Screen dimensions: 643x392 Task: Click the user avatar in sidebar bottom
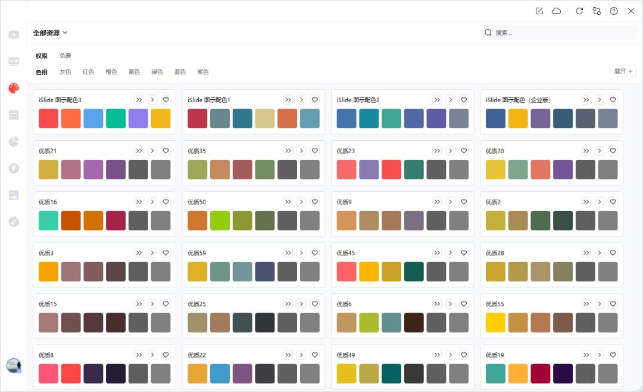[x=14, y=365]
